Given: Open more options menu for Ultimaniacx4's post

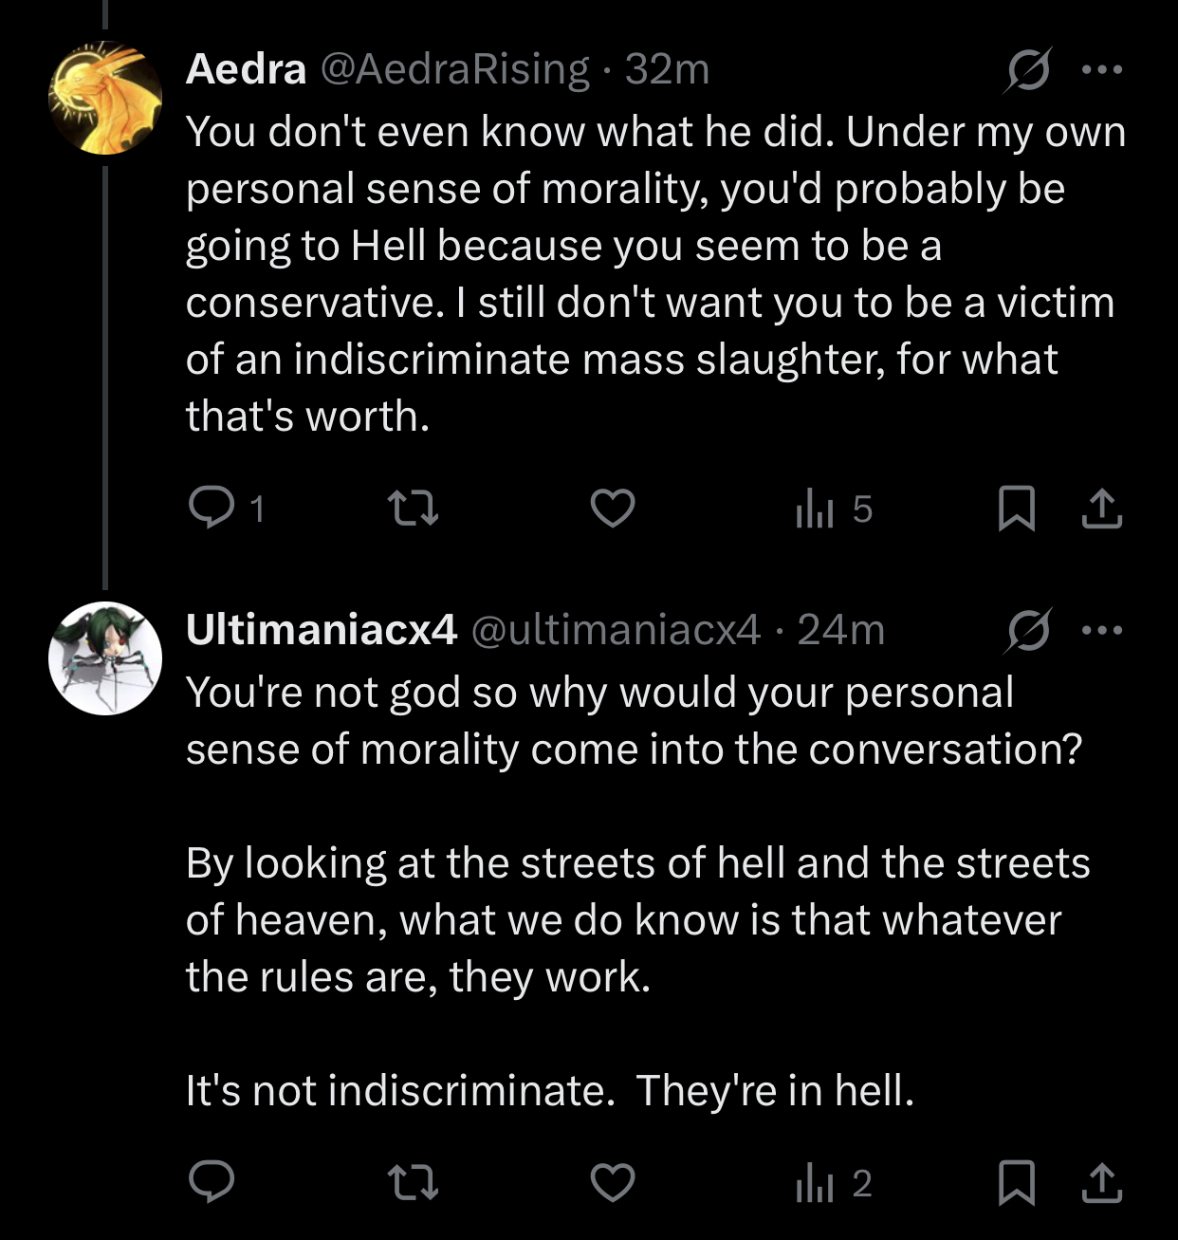Looking at the screenshot, I should pos(1102,630).
